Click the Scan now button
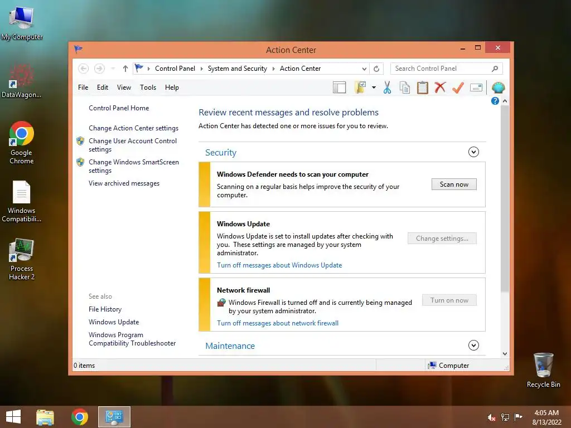The height and width of the screenshot is (428, 571). click(x=454, y=184)
